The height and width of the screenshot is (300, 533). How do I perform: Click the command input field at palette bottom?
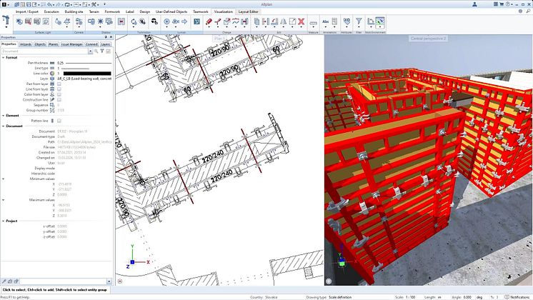(63, 281)
